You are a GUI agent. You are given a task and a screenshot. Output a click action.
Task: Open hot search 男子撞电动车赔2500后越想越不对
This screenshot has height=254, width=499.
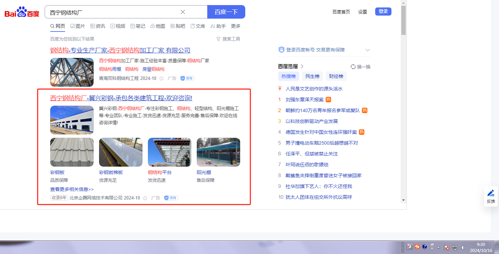click(322, 143)
